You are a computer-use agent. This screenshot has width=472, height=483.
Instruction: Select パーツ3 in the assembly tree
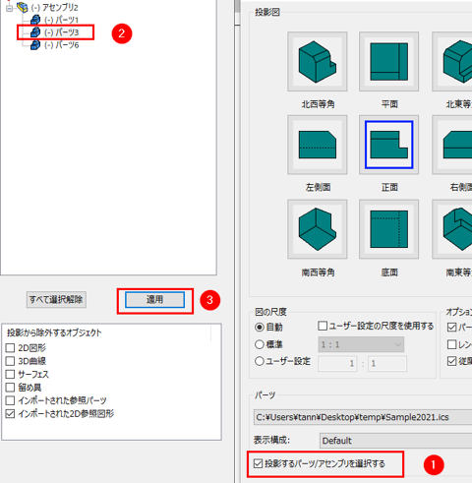[61, 32]
